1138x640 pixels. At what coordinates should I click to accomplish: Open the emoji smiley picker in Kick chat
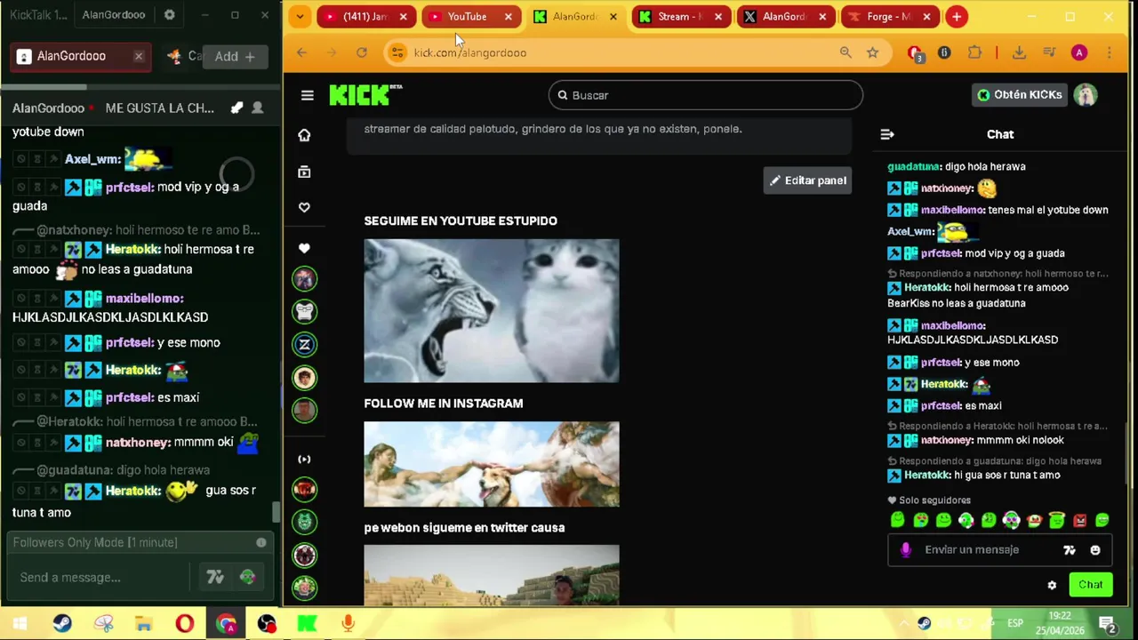1095,550
